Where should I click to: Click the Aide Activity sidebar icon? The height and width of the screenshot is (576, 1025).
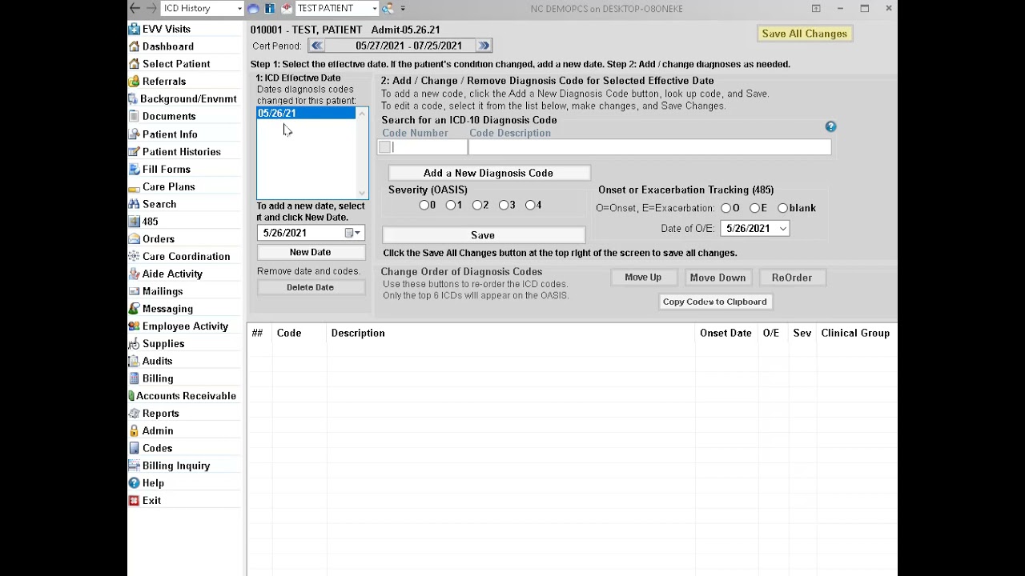[x=134, y=274]
